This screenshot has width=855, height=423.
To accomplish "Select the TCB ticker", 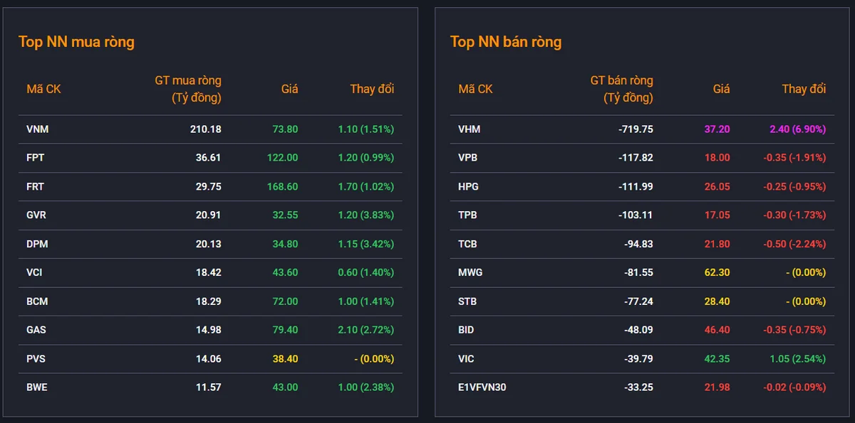I will pyautogui.click(x=468, y=244).
